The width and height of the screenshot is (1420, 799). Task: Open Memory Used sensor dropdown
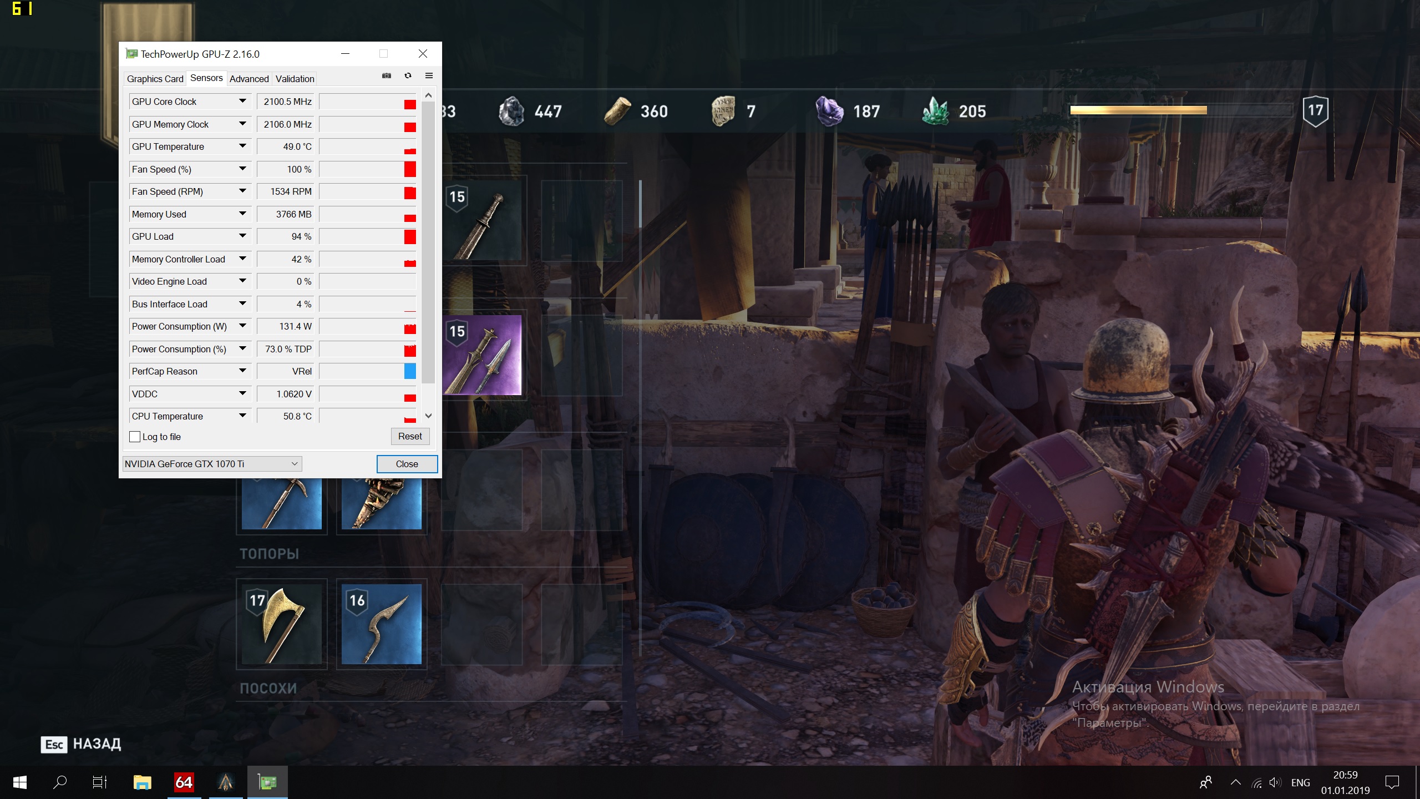(x=242, y=214)
